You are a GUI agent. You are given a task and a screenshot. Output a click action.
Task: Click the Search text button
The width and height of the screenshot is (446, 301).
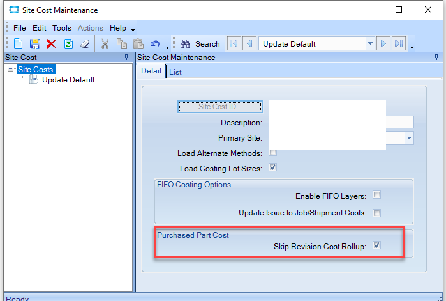[207, 44]
